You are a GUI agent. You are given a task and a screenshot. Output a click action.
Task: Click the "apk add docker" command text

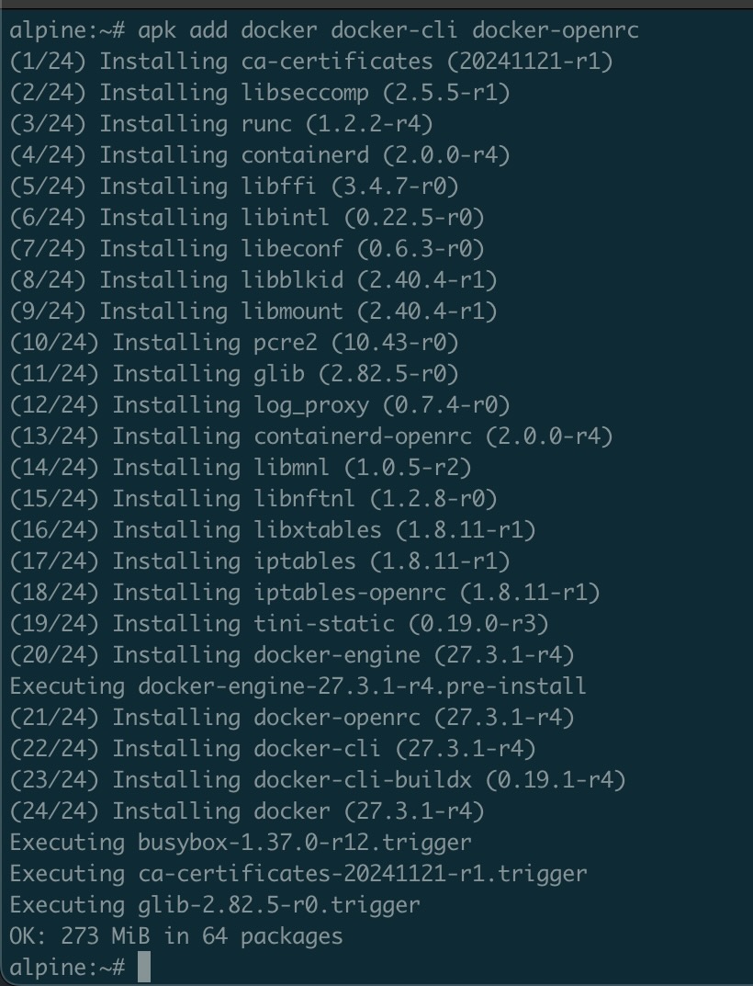(x=388, y=30)
